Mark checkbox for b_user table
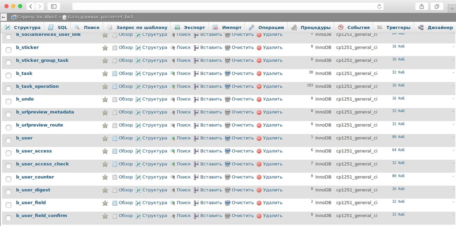The height and width of the screenshot is (226, 456). pyautogui.click(x=9, y=140)
